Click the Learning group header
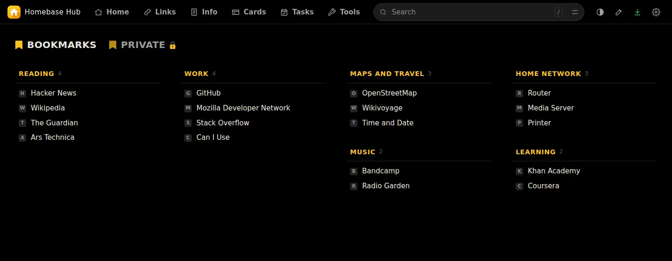Viewport: 672px width, 261px height. coord(536,152)
